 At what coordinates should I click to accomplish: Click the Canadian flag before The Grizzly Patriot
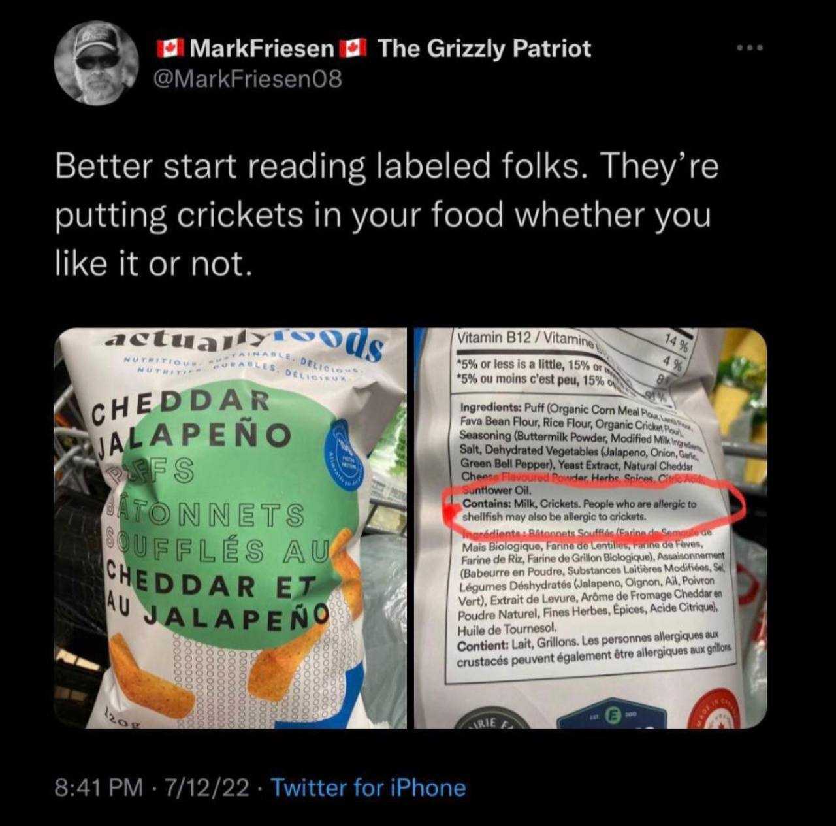tap(353, 49)
